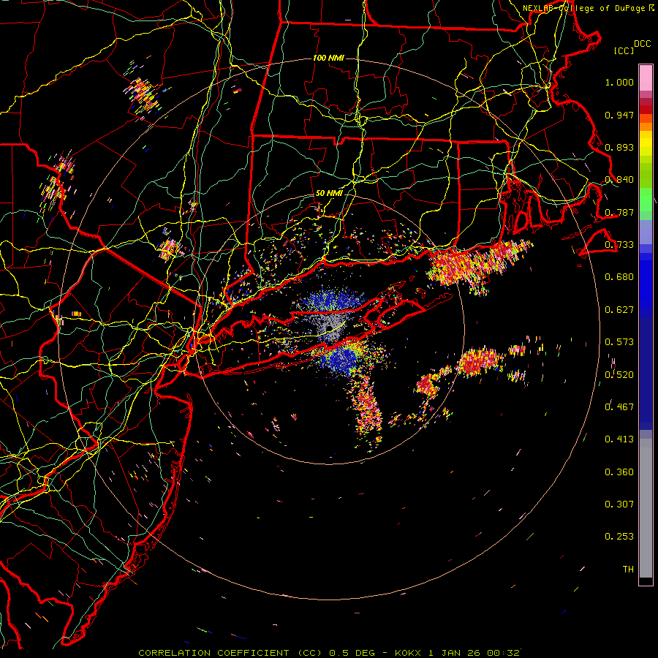This screenshot has width=658, height=658.
Task: Click the 0.573 legend value
Action: (x=619, y=342)
